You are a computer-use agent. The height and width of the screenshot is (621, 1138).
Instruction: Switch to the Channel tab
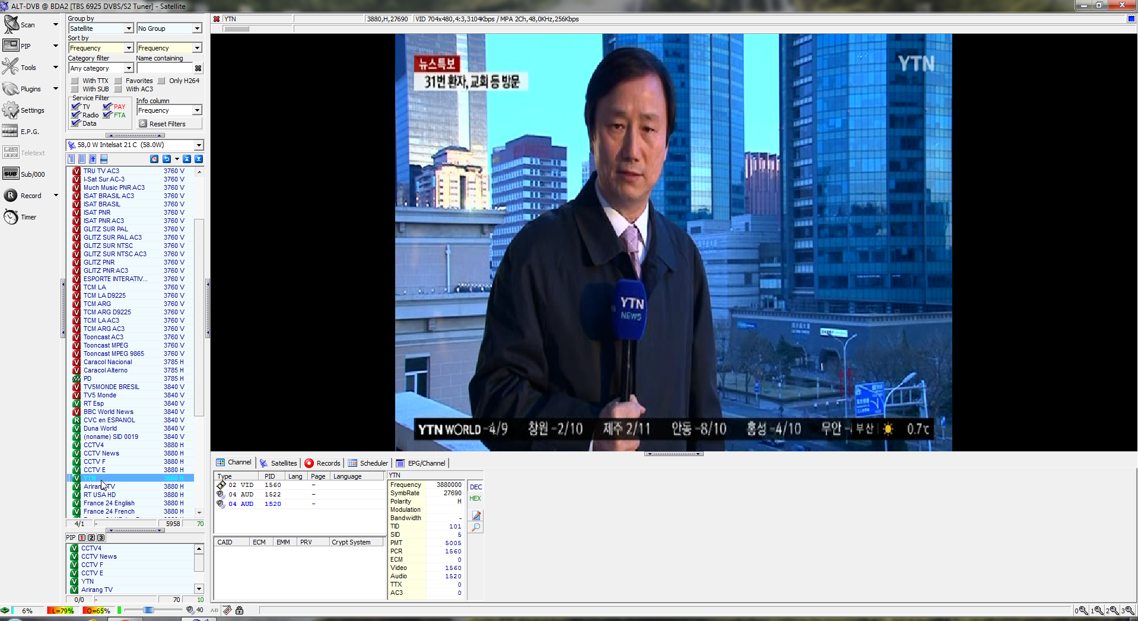coord(234,463)
